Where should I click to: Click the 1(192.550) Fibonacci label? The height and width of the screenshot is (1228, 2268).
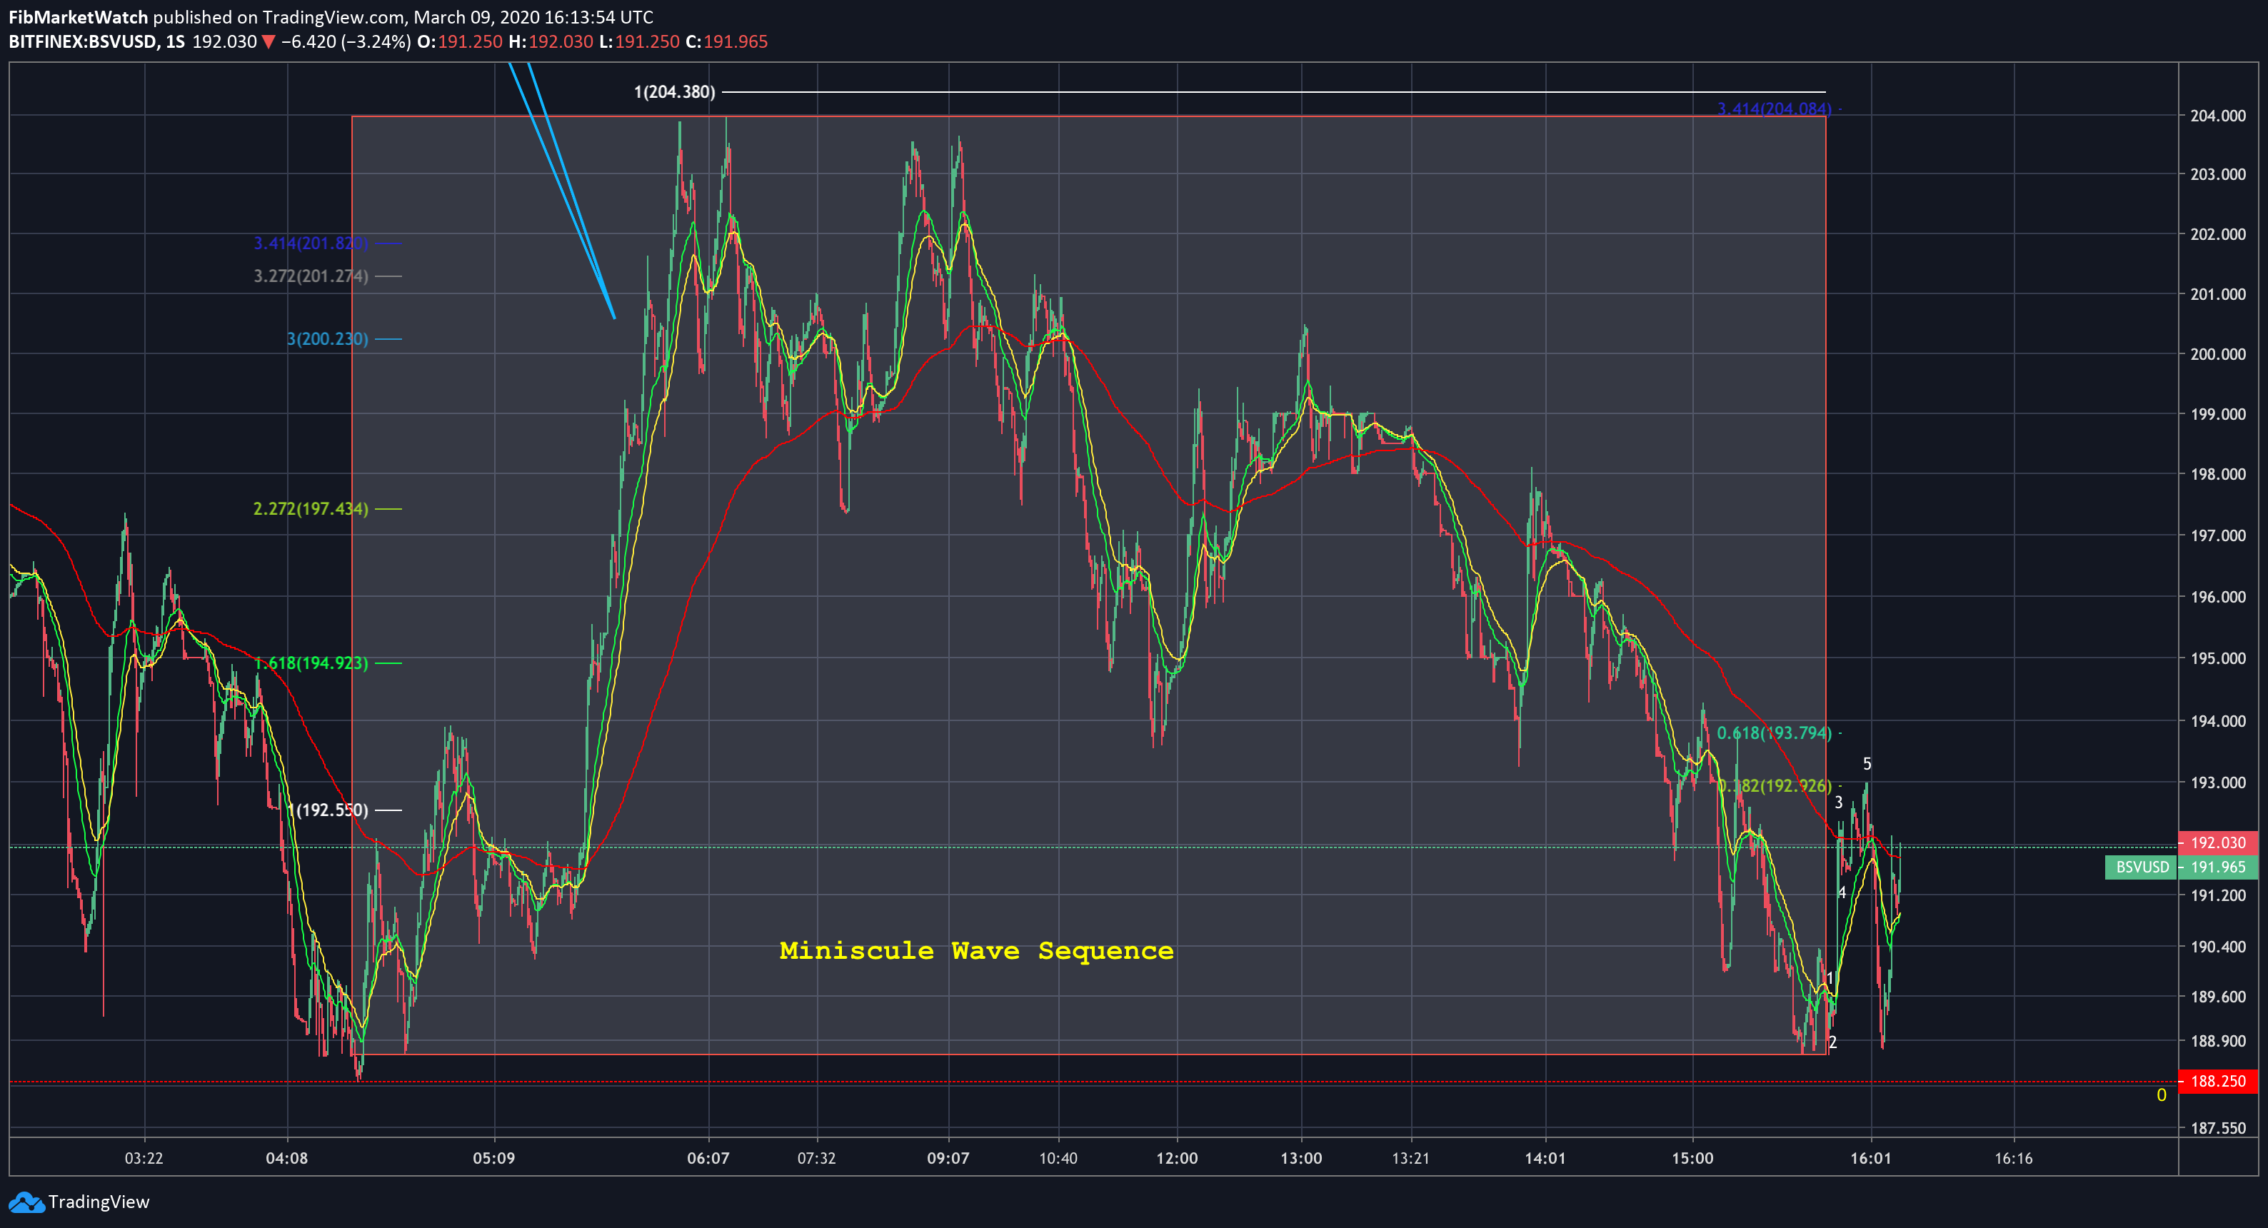tap(328, 810)
